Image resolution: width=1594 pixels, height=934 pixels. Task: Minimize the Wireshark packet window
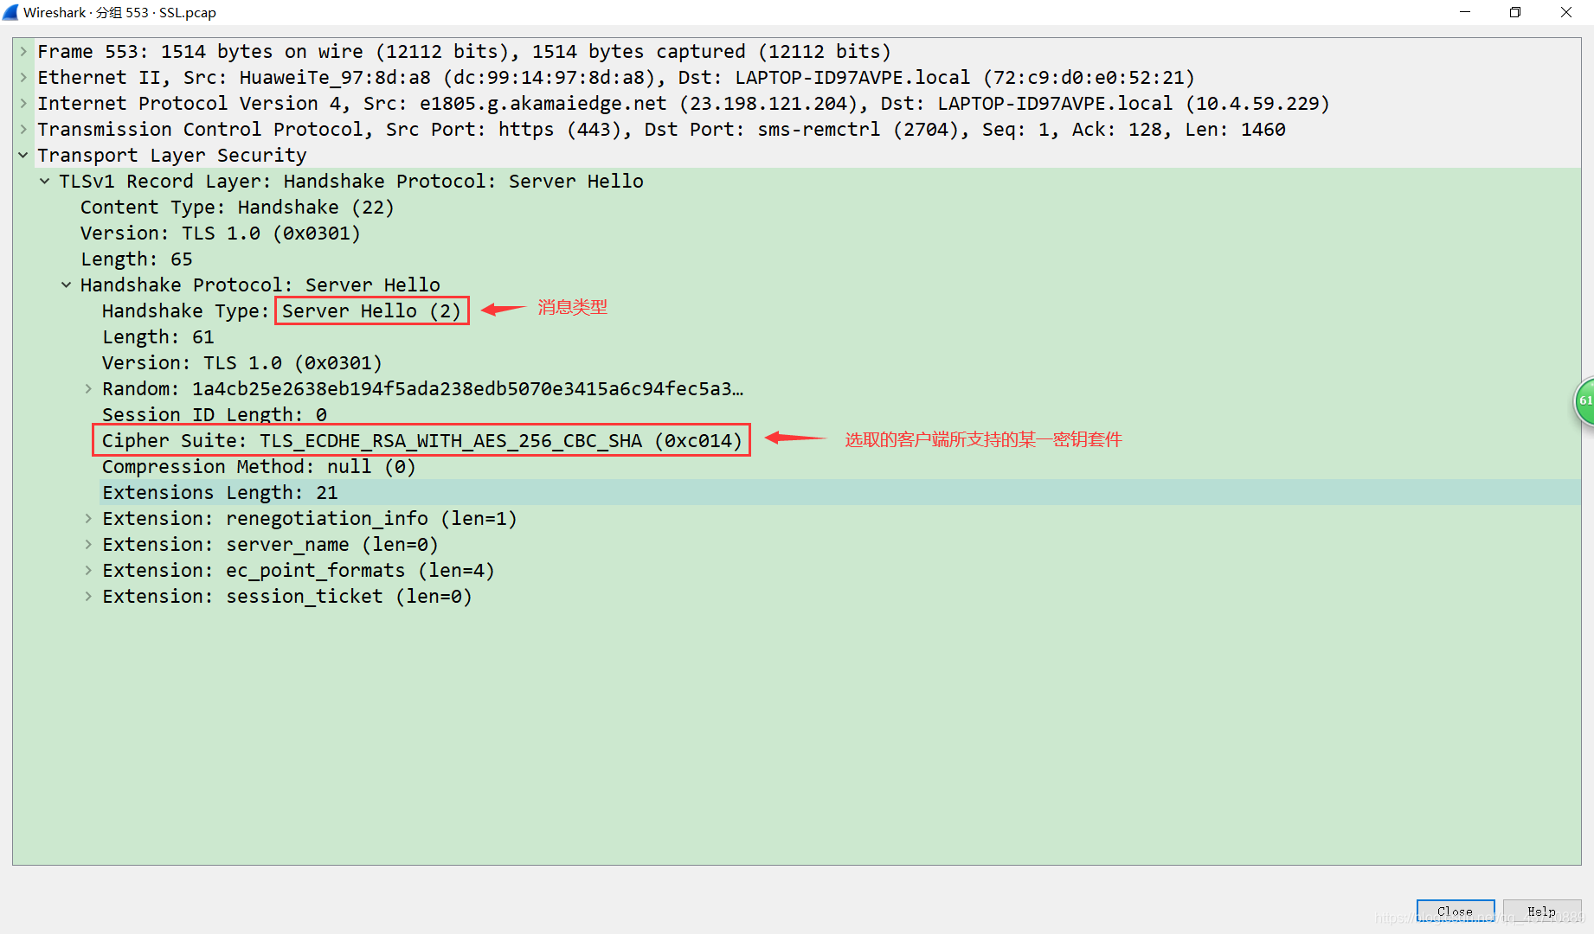[x=1465, y=12]
